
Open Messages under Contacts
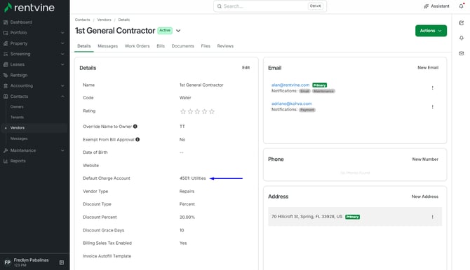point(19,138)
